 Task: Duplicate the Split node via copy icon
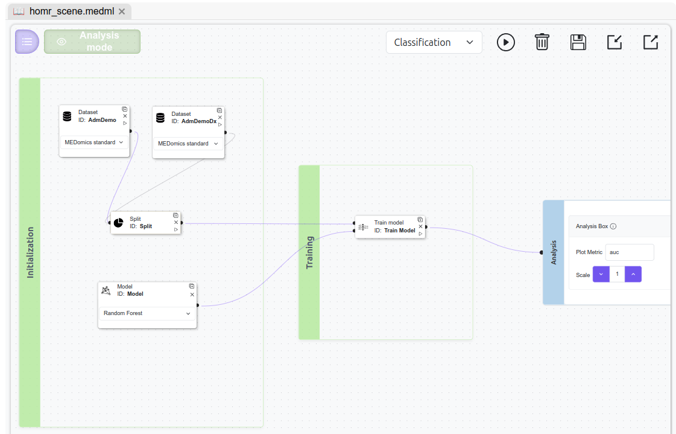pyautogui.click(x=175, y=215)
